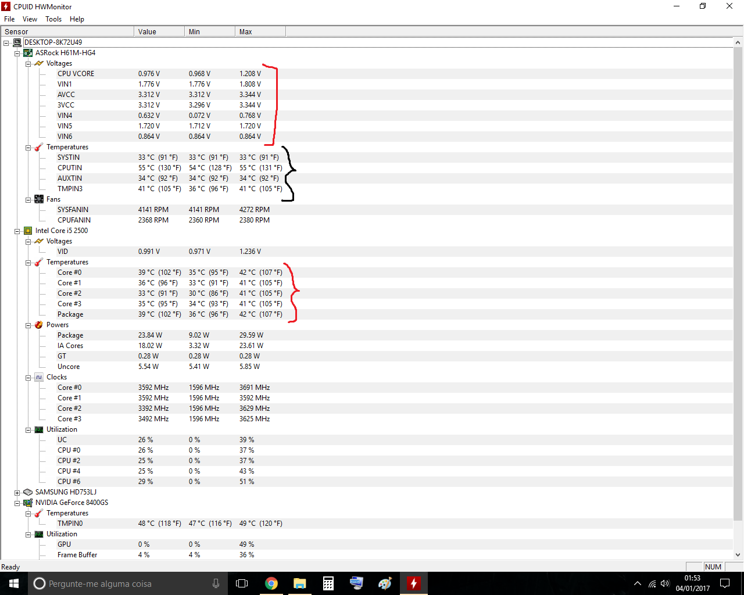Click the Intel Core i5 Voltages icon

[x=39, y=241]
